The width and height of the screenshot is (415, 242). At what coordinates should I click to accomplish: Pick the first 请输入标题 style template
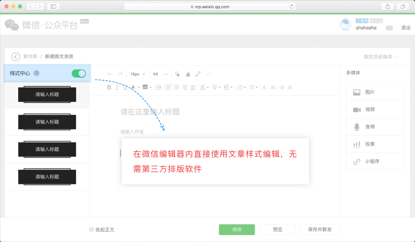pos(47,94)
